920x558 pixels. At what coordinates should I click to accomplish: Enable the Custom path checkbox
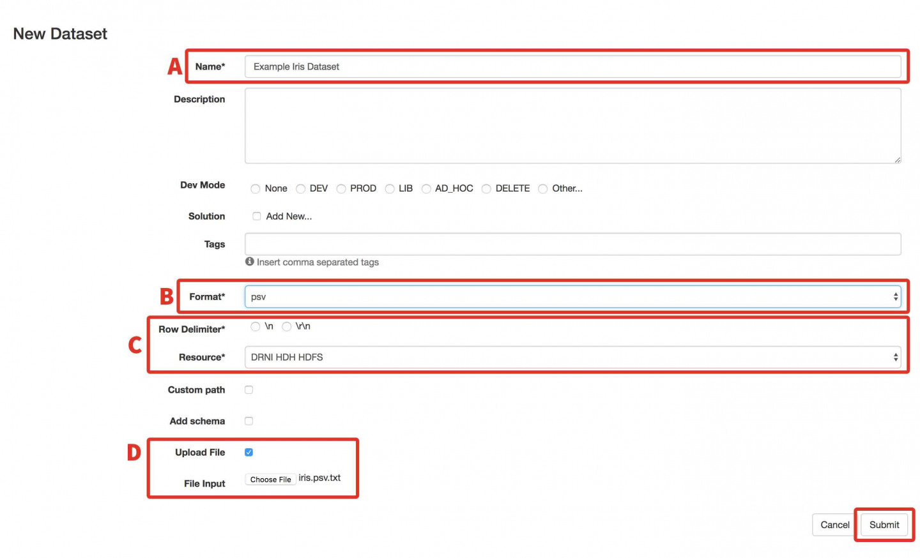point(249,390)
